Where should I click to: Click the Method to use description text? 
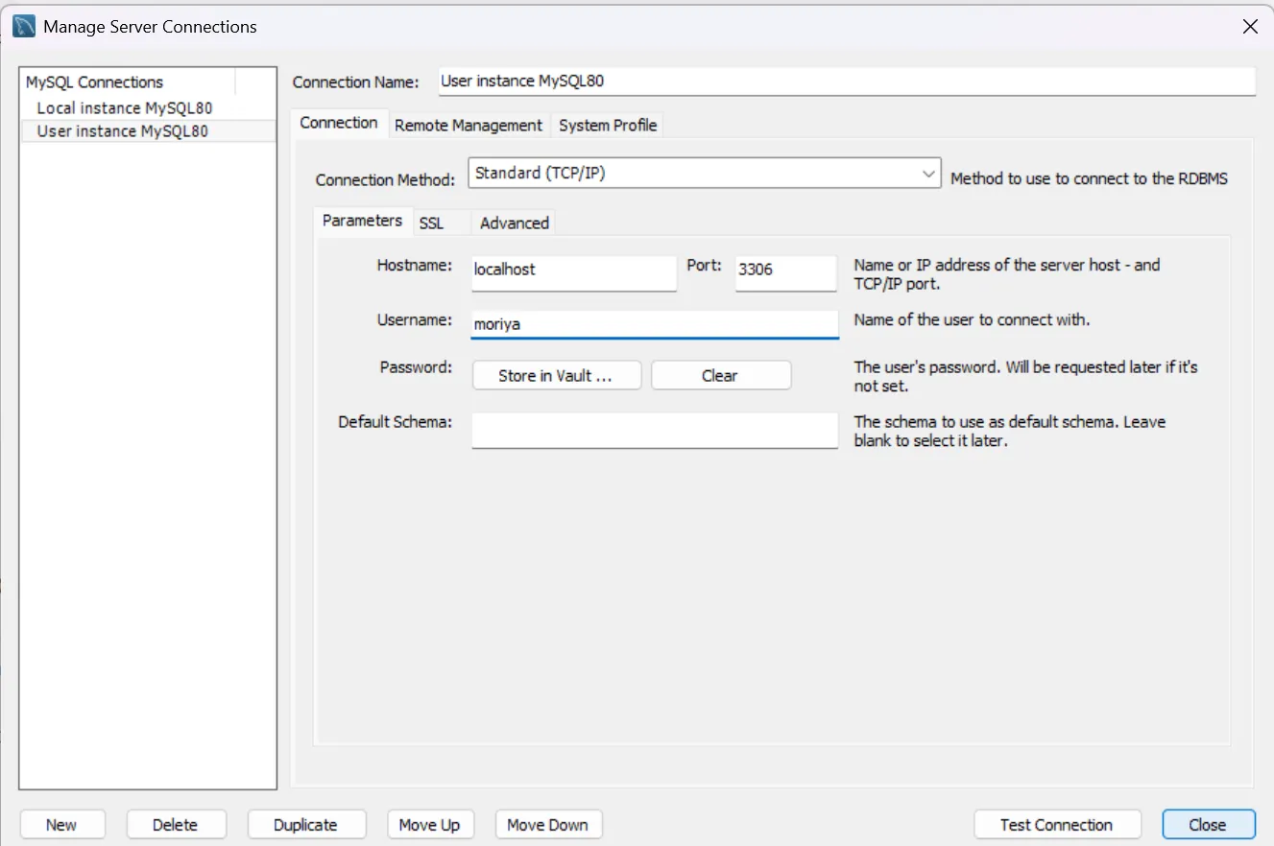tap(1089, 178)
